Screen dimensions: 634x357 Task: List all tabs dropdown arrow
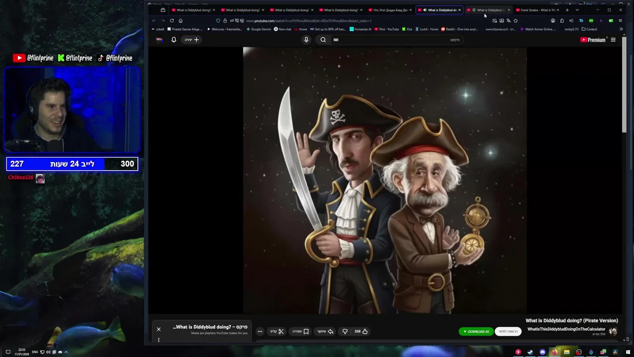pos(577,10)
